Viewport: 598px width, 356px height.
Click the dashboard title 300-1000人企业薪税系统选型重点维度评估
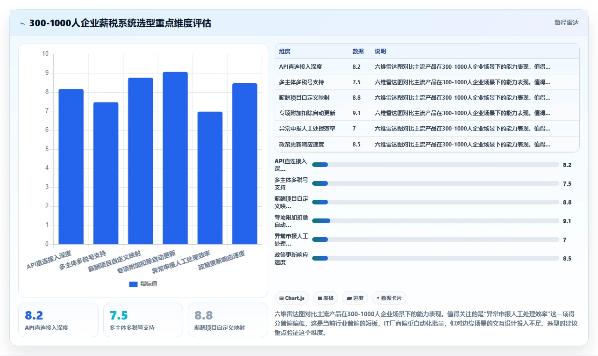click(x=120, y=23)
